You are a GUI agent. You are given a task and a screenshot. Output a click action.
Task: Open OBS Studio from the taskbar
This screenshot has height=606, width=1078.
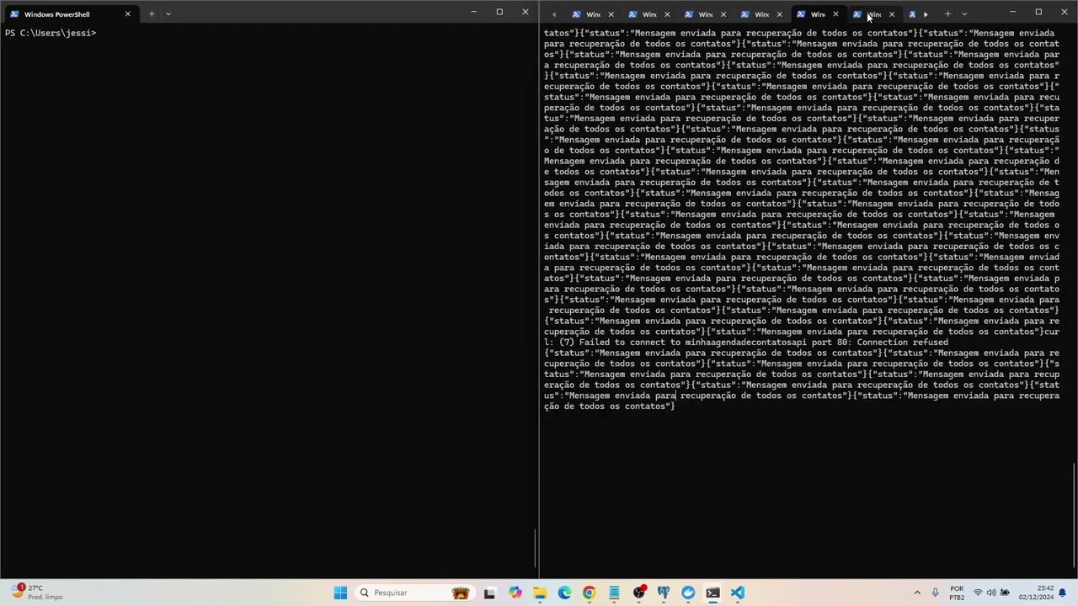(639, 593)
